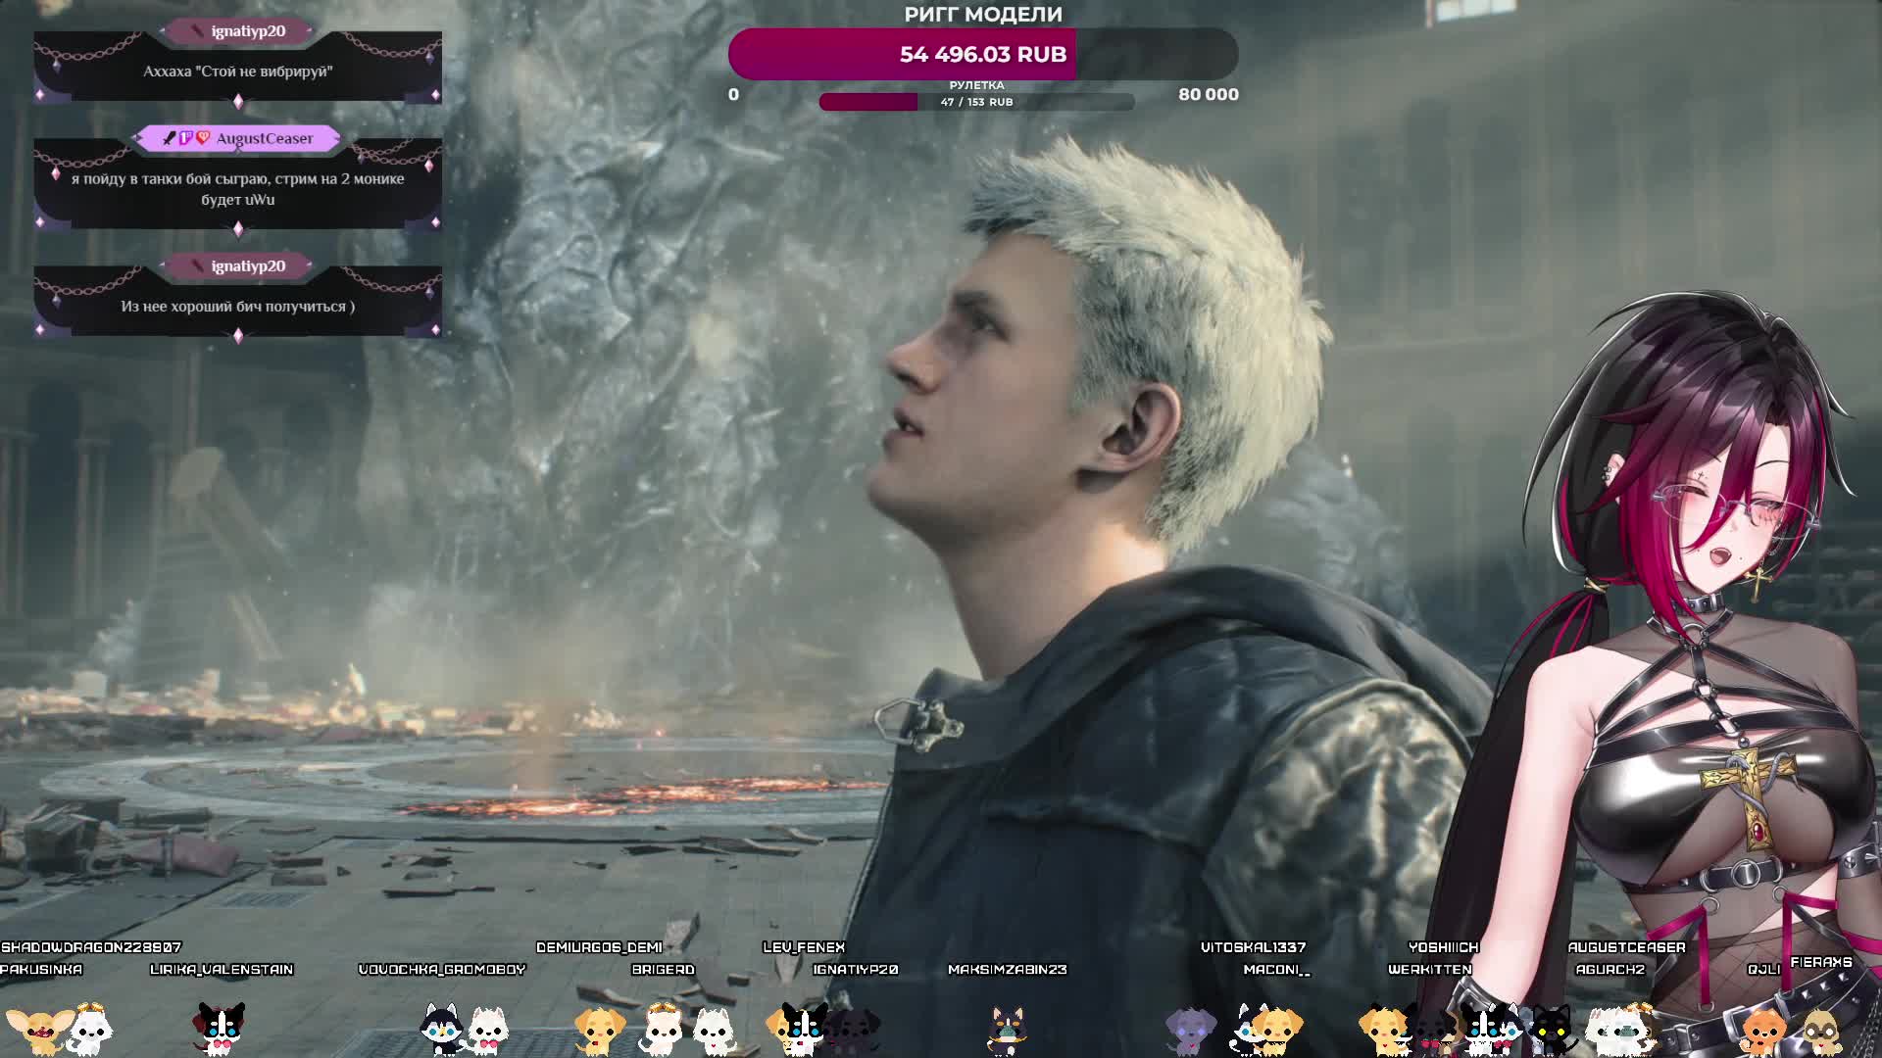
Task: Click the translucent purple ghost dog pet
Action: [x=1190, y=1032]
